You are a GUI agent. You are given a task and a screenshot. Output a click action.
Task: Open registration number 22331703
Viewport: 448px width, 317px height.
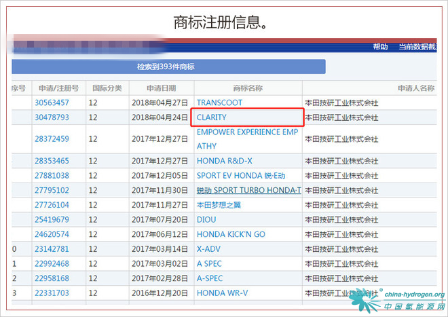click(x=52, y=293)
